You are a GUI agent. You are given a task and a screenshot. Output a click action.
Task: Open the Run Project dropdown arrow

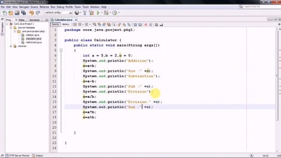tap(101, 13)
